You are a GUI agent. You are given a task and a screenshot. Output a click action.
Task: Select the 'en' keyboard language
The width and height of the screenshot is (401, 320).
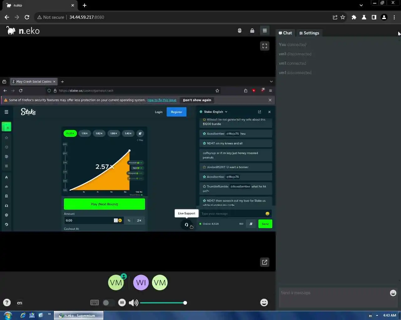pos(20,303)
